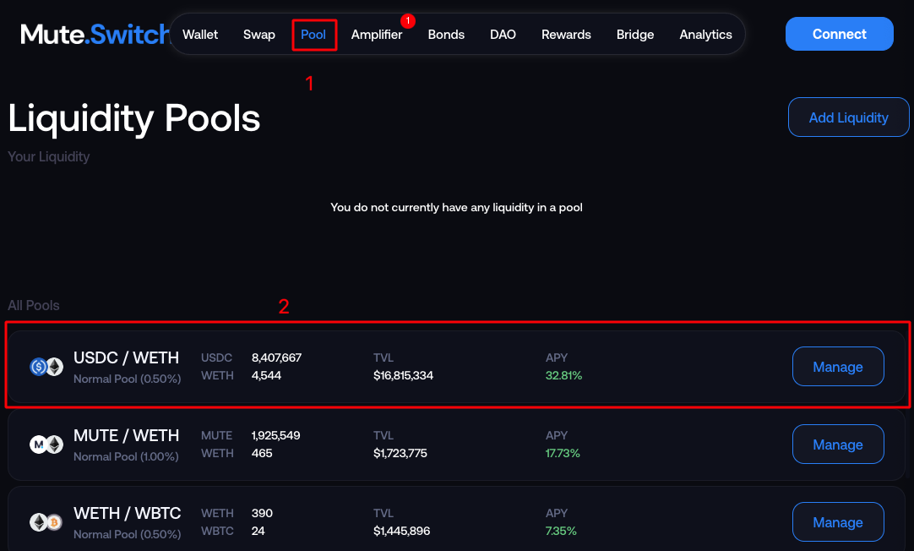Click the WETH / WBTC pool name
This screenshot has height=551, width=914.
point(127,513)
